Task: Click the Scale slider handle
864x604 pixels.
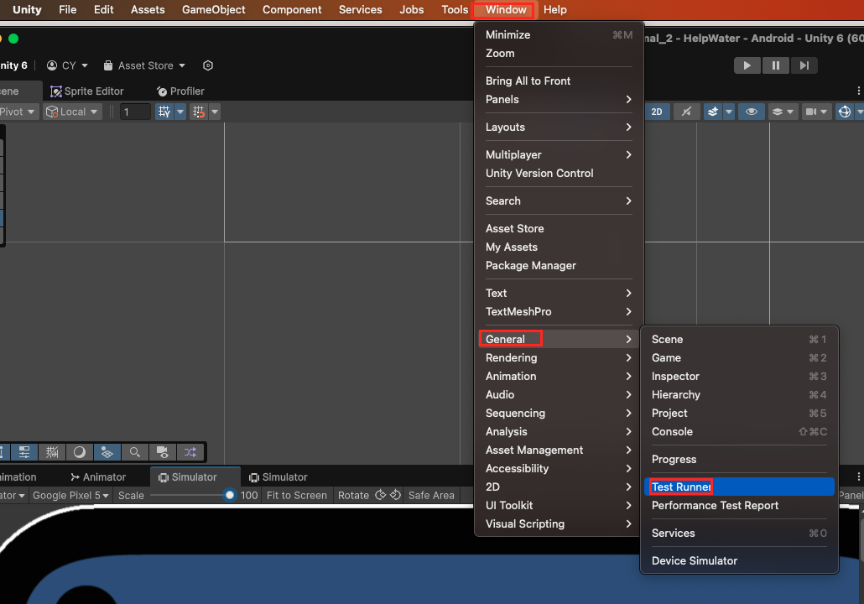Action: tap(230, 495)
